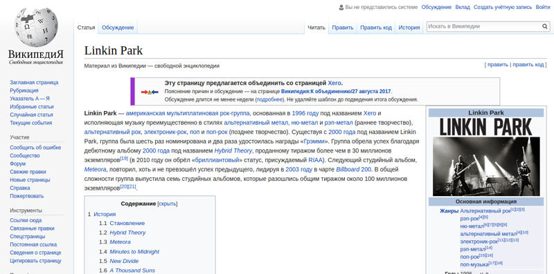
Task: Click footnote reference [19]
Action: click(124, 159)
